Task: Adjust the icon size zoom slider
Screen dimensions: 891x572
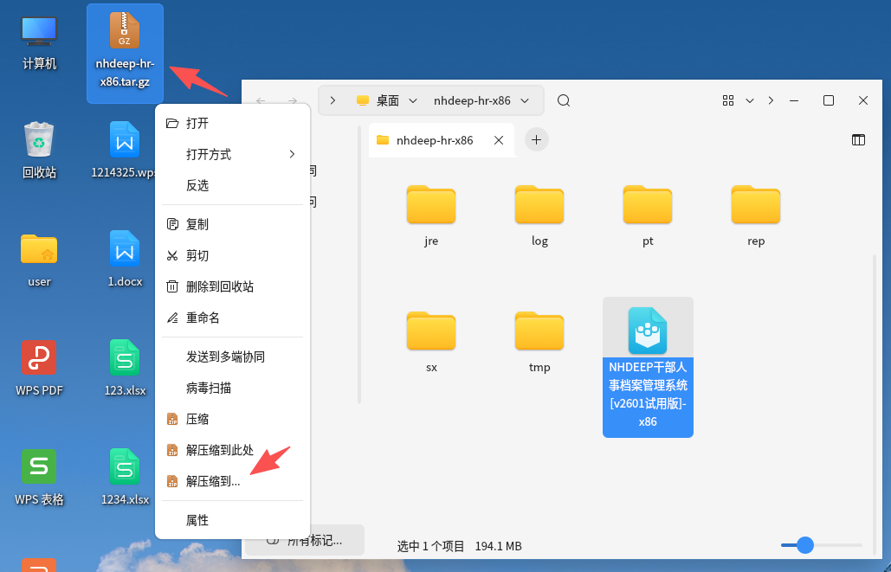Action: coord(807,545)
